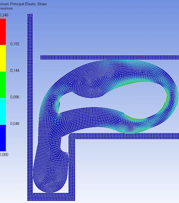This screenshot has width=179, height=203.
Task: Select the bottom floor of the groove
Action: 51,196
